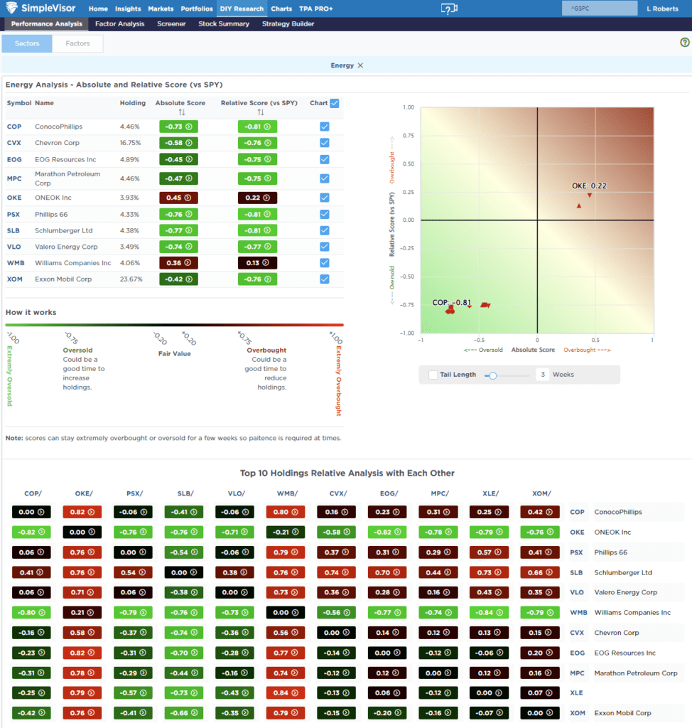Switch to the Factor Analysis tab
This screenshot has width=692, height=728.
pos(120,23)
